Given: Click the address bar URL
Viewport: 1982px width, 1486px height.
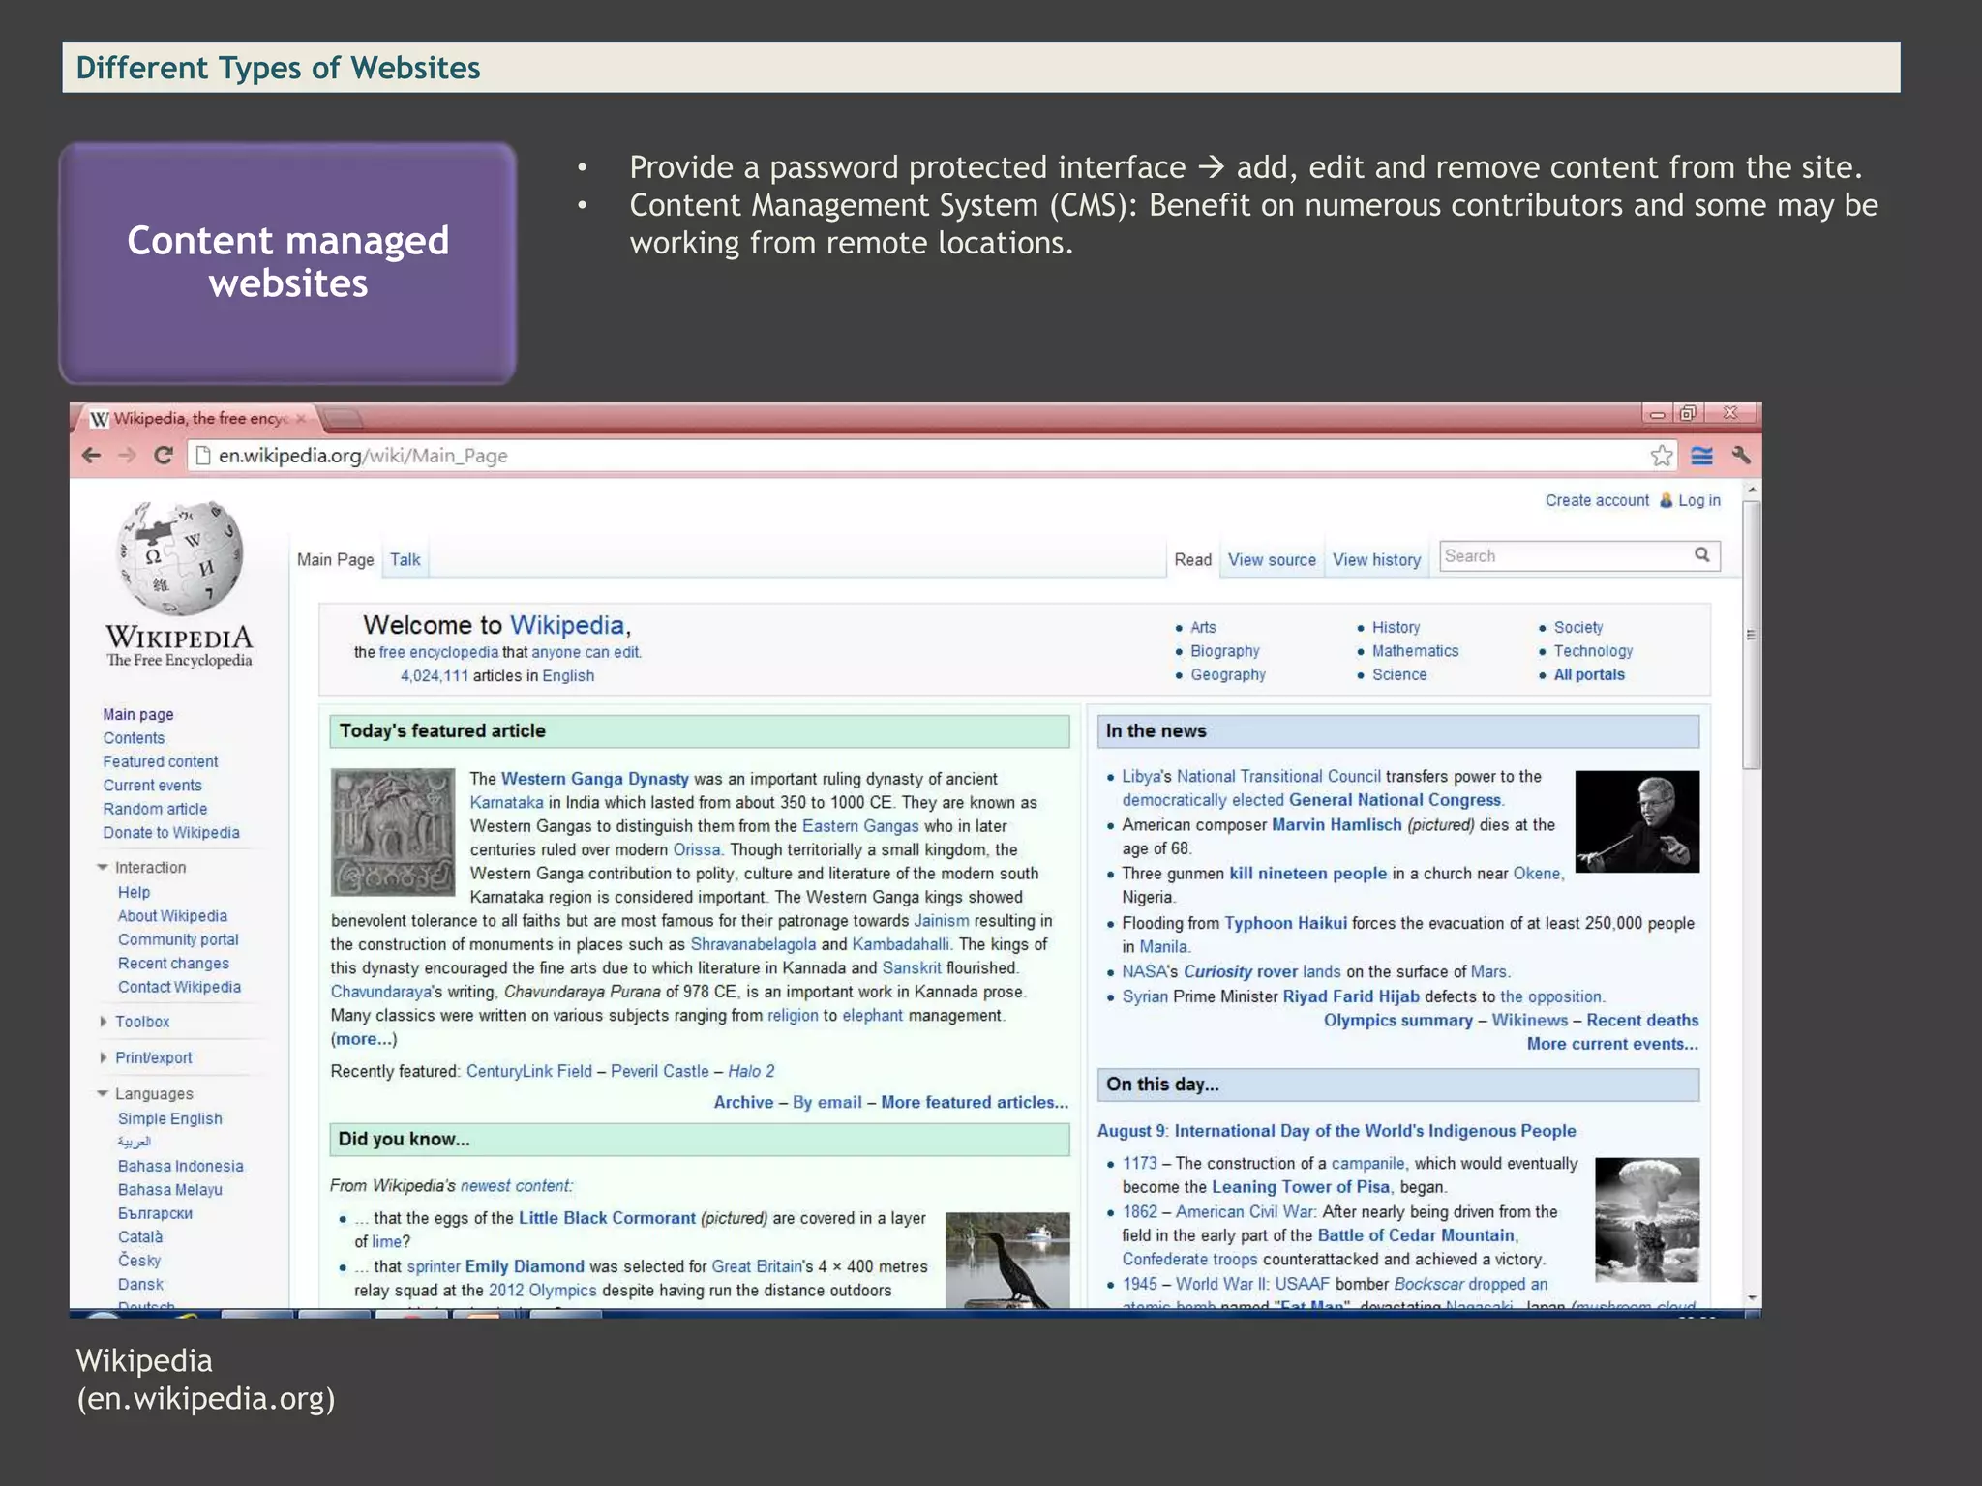Looking at the screenshot, I should pyautogui.click(x=363, y=455).
